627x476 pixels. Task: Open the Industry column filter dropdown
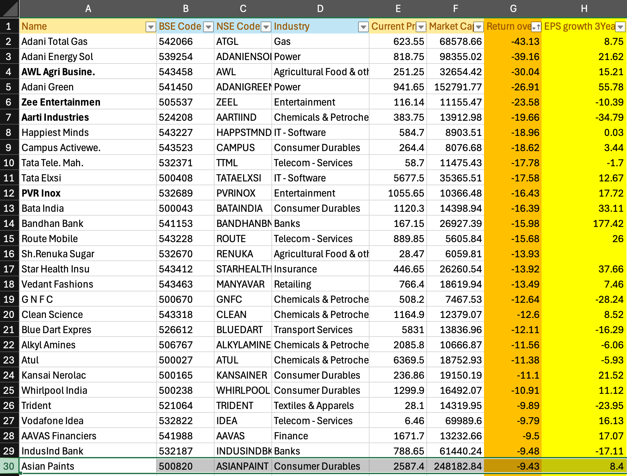[363, 27]
